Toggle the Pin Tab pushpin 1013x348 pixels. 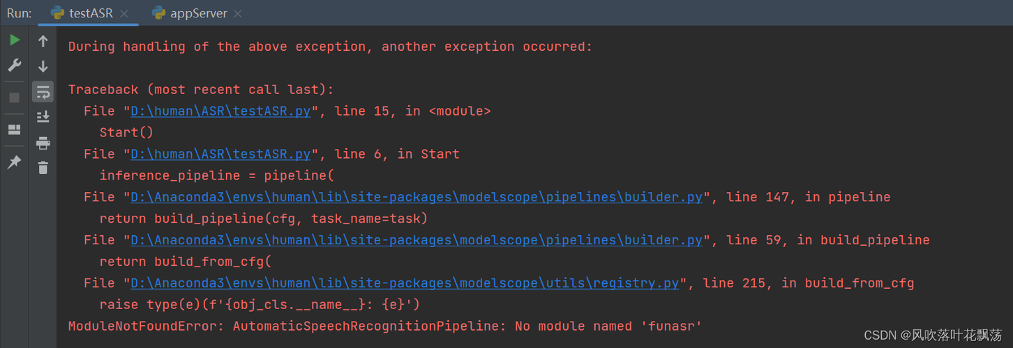click(14, 162)
